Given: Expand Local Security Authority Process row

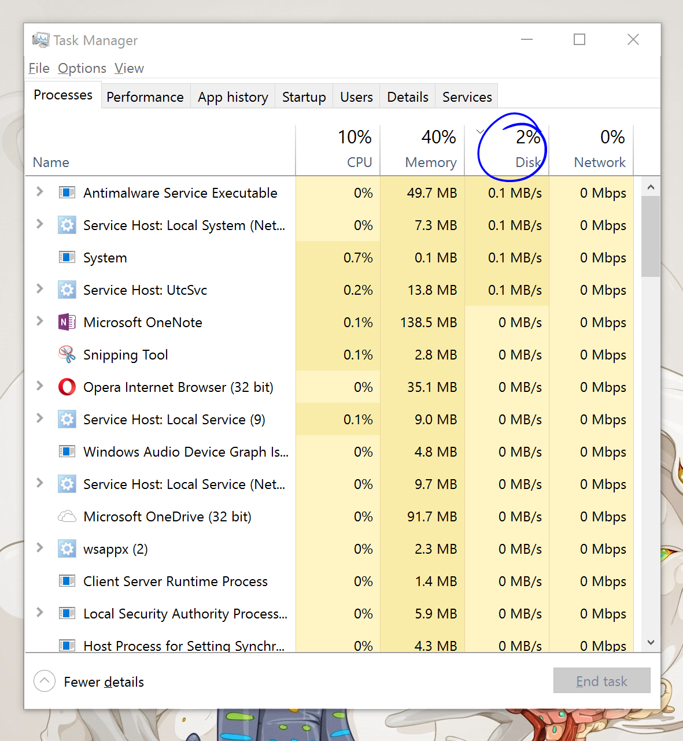Looking at the screenshot, I should (39, 612).
